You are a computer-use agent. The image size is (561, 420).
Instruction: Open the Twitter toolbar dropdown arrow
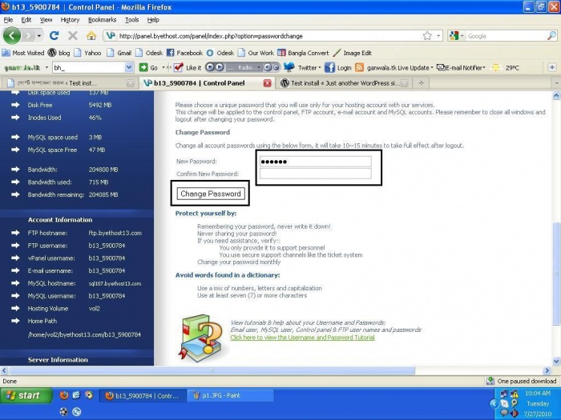[x=320, y=67]
